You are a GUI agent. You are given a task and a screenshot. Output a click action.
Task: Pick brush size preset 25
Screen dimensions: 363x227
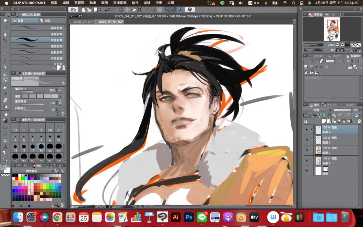click(x=50, y=147)
